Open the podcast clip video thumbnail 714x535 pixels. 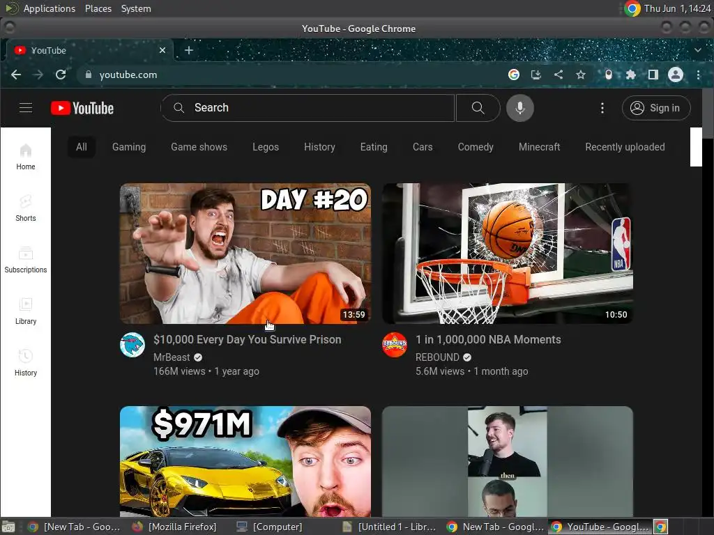pyautogui.click(x=508, y=461)
